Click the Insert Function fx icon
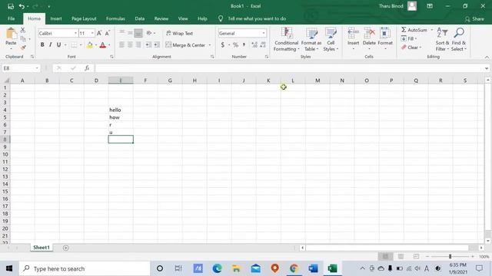 pyautogui.click(x=87, y=68)
